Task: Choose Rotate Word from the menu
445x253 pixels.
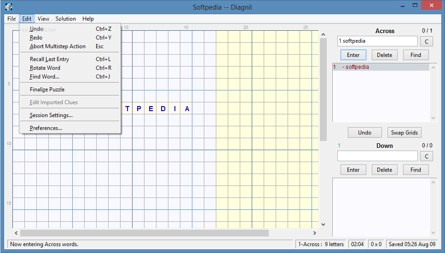Action: click(70, 68)
